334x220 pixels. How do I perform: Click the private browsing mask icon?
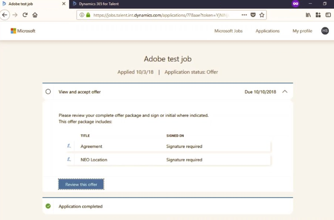296,4
